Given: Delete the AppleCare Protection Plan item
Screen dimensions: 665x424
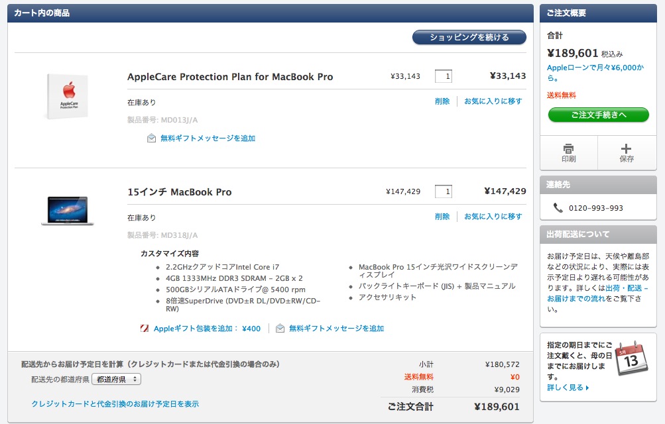Looking at the screenshot, I should (442, 101).
